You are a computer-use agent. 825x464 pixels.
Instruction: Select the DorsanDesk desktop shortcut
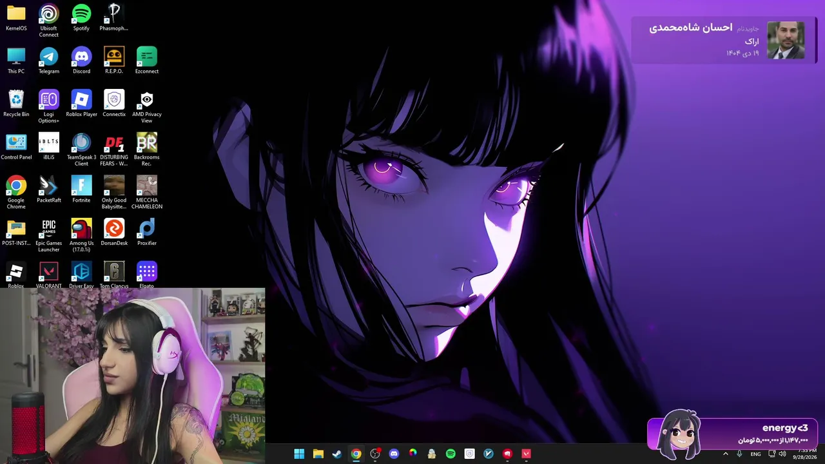pyautogui.click(x=114, y=233)
